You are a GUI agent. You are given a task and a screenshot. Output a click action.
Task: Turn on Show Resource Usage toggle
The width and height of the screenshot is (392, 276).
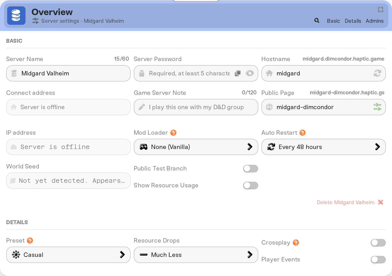click(251, 186)
